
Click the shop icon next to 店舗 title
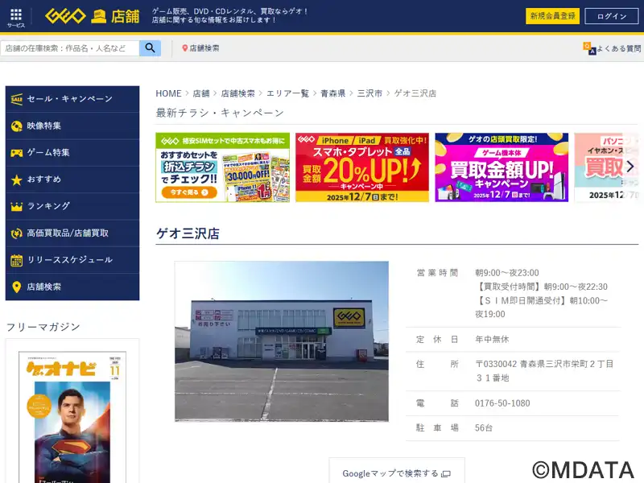pyautogui.click(x=98, y=17)
